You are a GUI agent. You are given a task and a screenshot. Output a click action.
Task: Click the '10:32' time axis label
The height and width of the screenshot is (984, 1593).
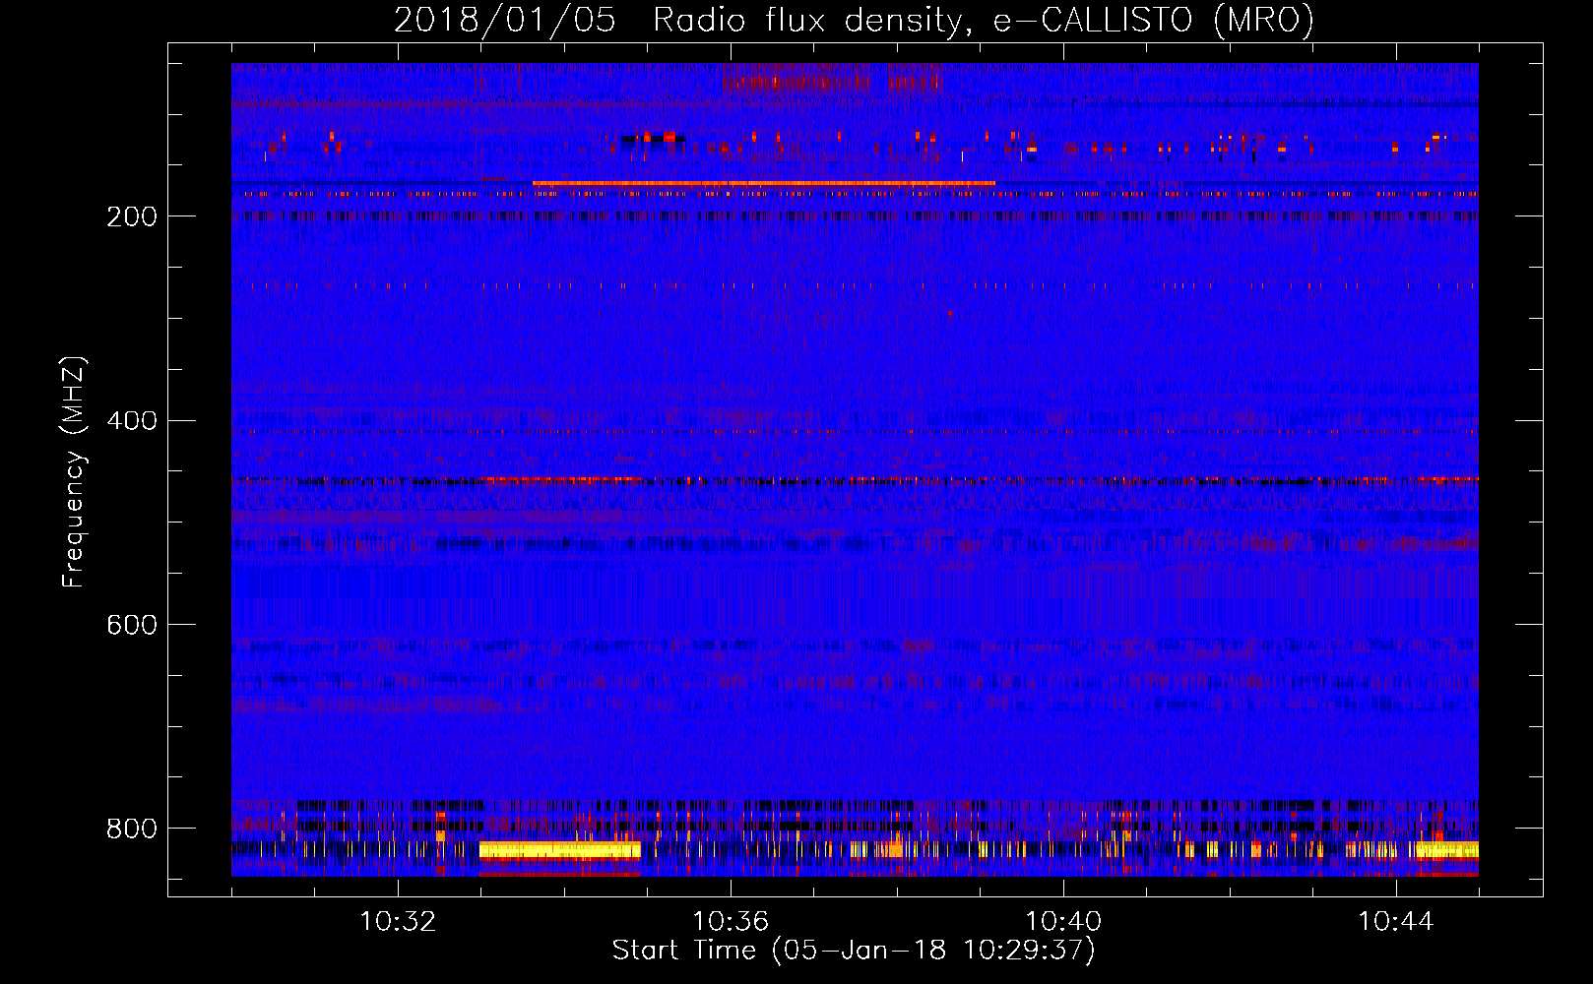coord(398,922)
